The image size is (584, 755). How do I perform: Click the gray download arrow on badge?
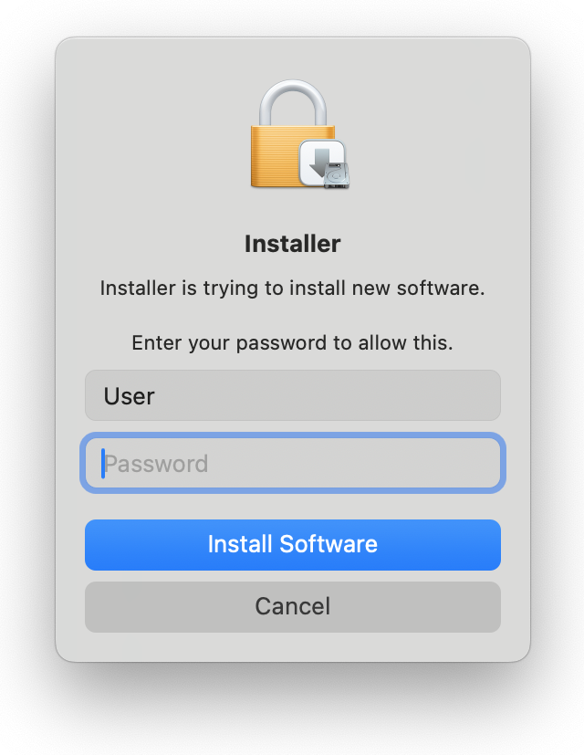319,162
